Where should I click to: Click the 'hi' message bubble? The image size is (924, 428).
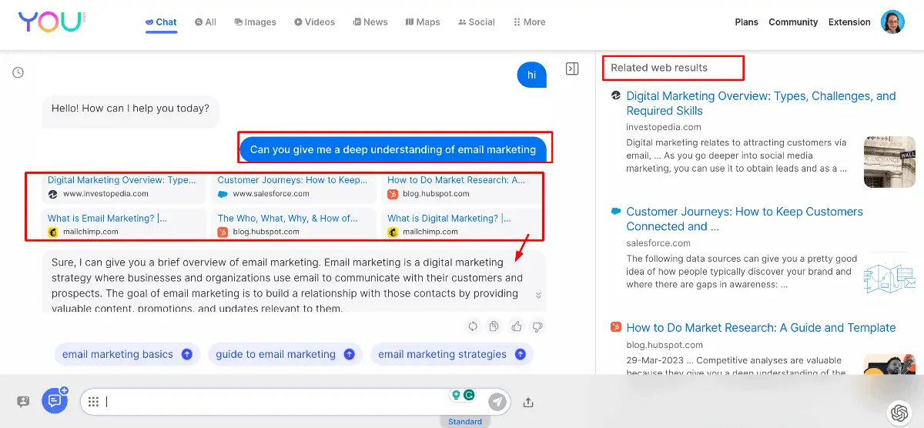(531, 75)
